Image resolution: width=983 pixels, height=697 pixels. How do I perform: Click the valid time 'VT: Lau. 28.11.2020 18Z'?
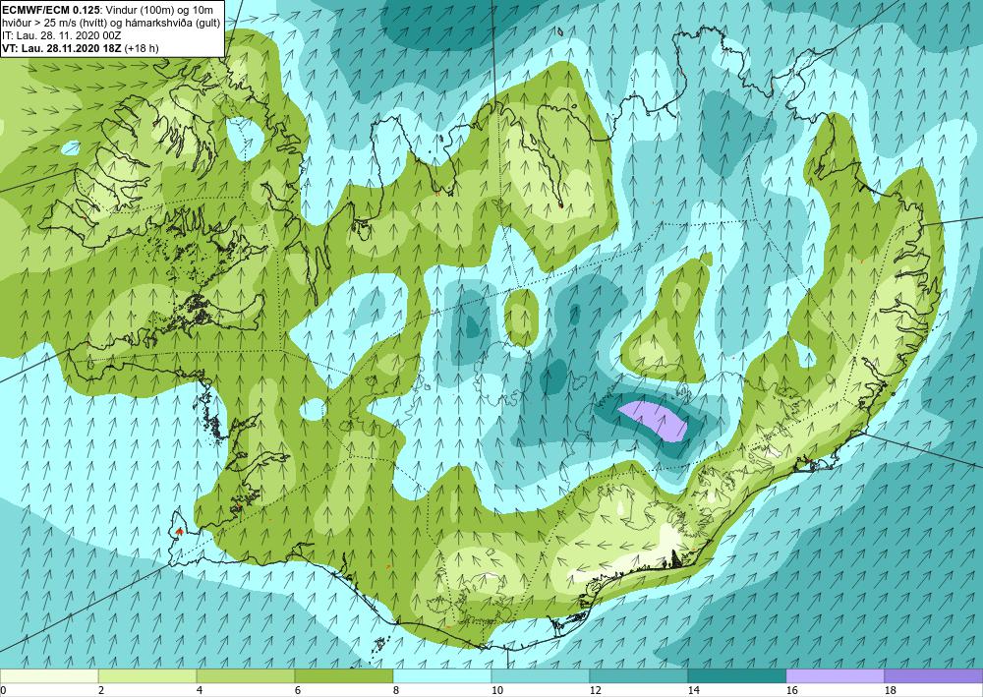point(63,48)
